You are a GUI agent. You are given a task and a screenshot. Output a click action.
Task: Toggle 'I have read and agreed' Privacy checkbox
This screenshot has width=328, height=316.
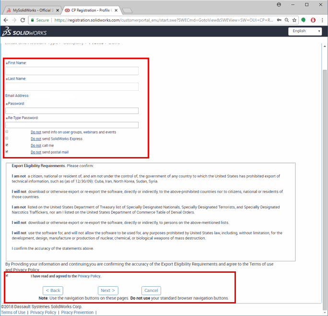click(x=7, y=276)
